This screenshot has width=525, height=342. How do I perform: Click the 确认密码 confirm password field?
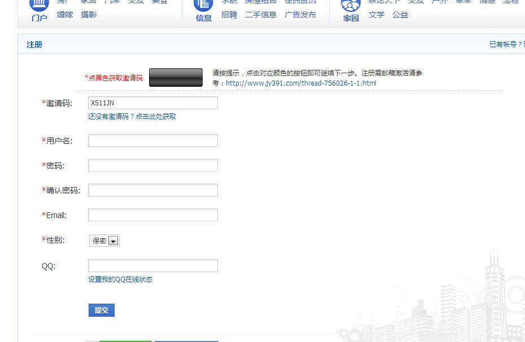[x=152, y=190]
